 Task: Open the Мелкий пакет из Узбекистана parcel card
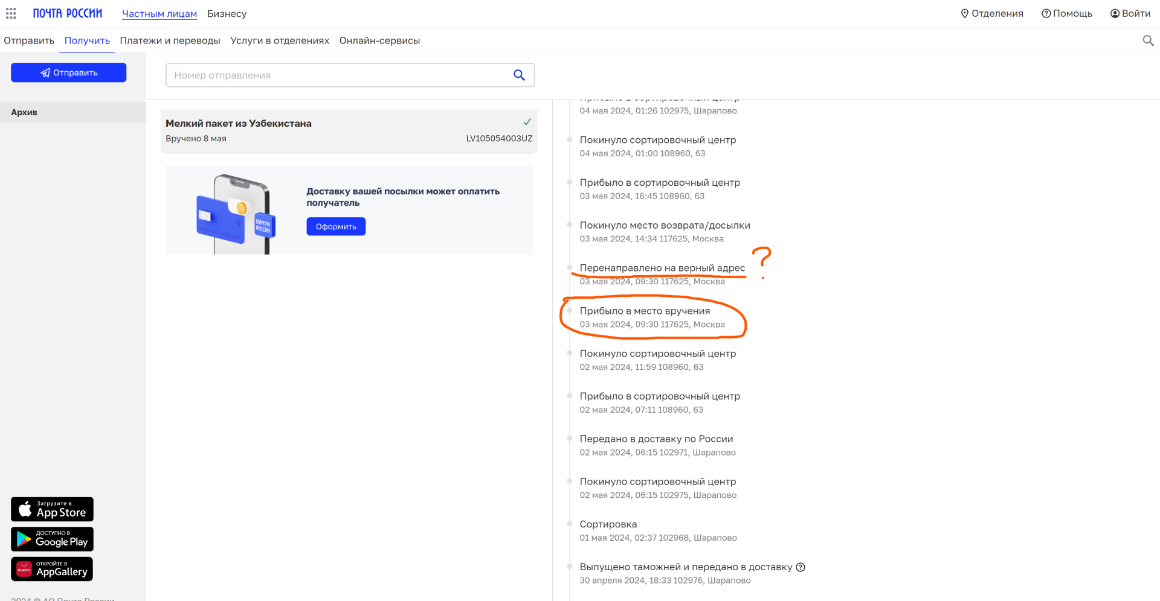[x=349, y=131]
